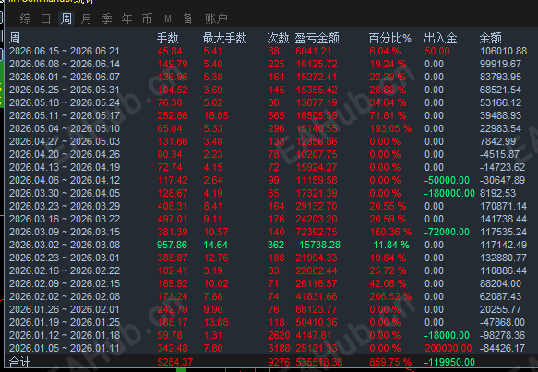The width and height of the screenshot is (538, 372).
Task: Open the M tab
Action: coord(167,18)
